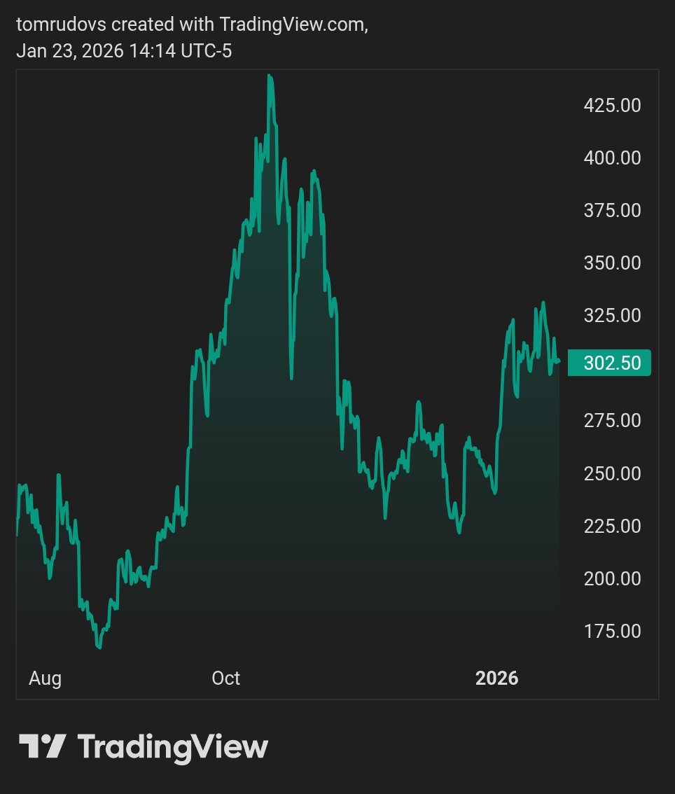Click the green 302.50 current price label
Viewport: 675px width, 794px height.
(x=609, y=363)
